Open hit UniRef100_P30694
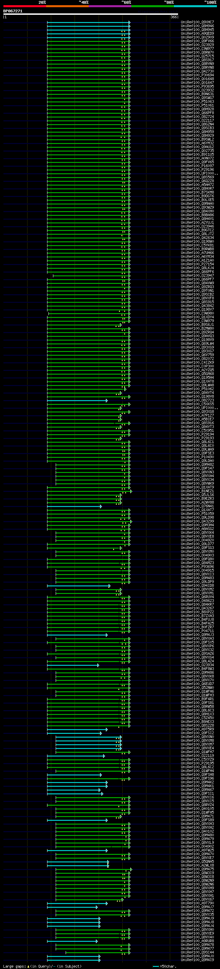The width and height of the screenshot is (220, 969). pos(197,75)
